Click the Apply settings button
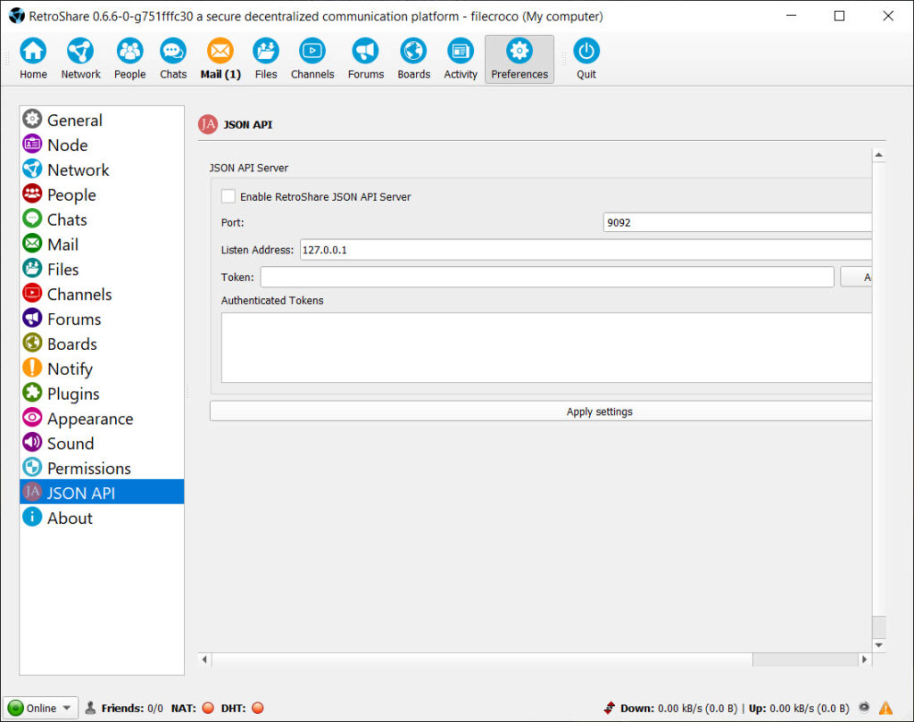 (540, 411)
